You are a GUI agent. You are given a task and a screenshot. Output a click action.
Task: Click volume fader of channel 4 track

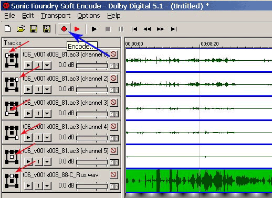92,138
